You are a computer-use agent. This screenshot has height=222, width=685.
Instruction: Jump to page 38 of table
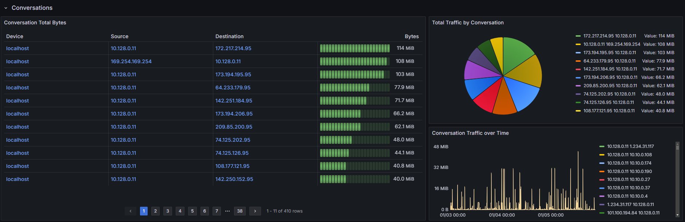click(x=240, y=211)
